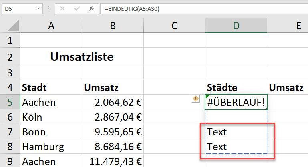Screen dimensions: 308x167
Task: Click the enter checkmark icon in formula bar
Action: 77,8
